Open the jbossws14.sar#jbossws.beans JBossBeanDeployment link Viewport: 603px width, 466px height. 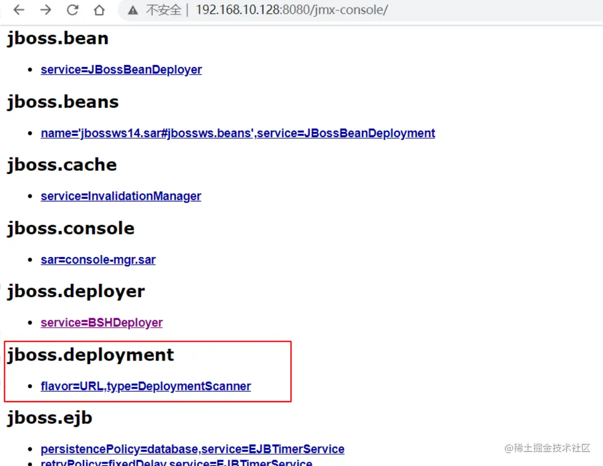(238, 133)
